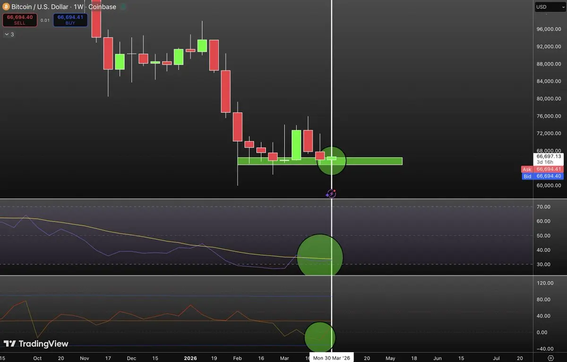Click the Jul label on time axis

click(497, 358)
